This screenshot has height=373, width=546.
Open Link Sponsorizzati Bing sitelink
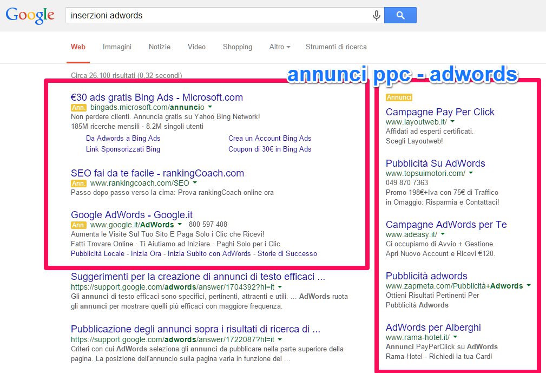pos(123,149)
